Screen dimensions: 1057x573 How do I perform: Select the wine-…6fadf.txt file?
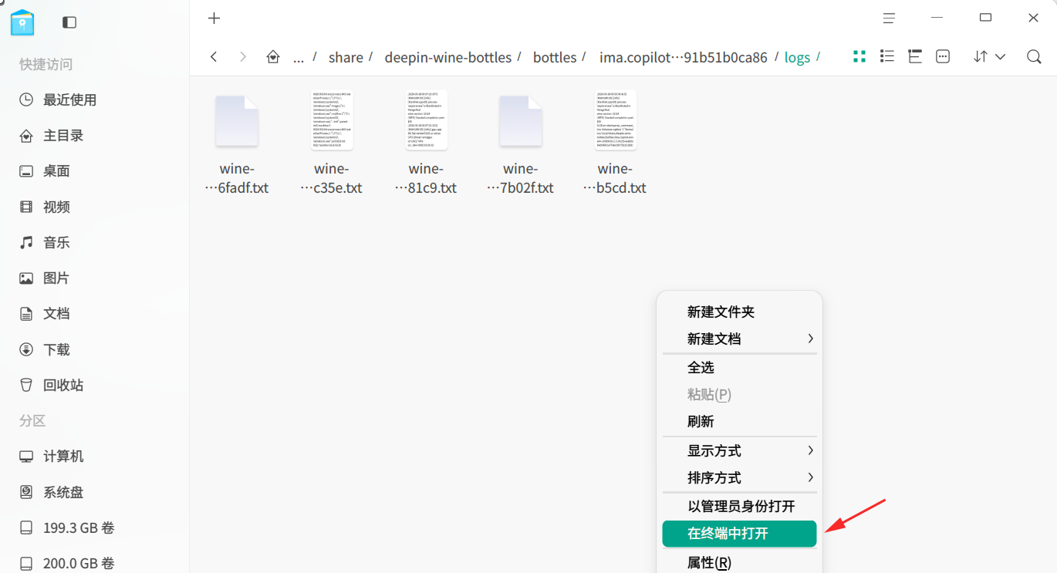tap(237, 144)
